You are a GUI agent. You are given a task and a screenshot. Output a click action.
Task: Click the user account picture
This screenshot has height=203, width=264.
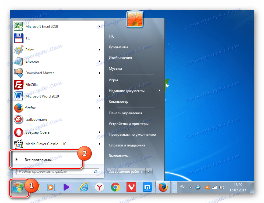pyautogui.click(x=135, y=19)
